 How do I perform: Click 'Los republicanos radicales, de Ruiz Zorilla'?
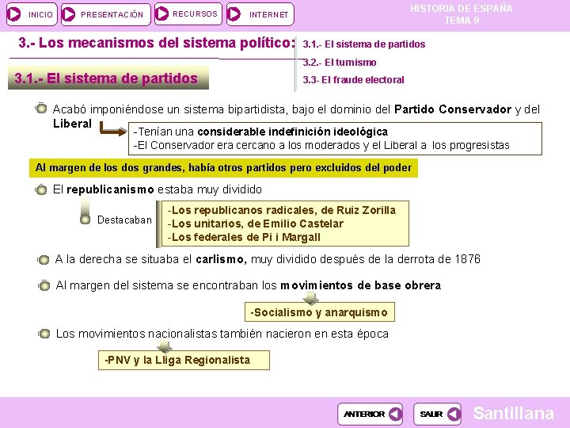[x=282, y=210]
